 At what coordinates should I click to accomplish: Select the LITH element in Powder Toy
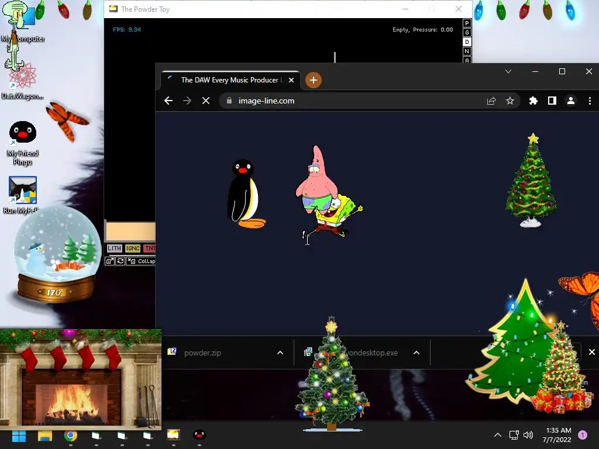(x=114, y=248)
